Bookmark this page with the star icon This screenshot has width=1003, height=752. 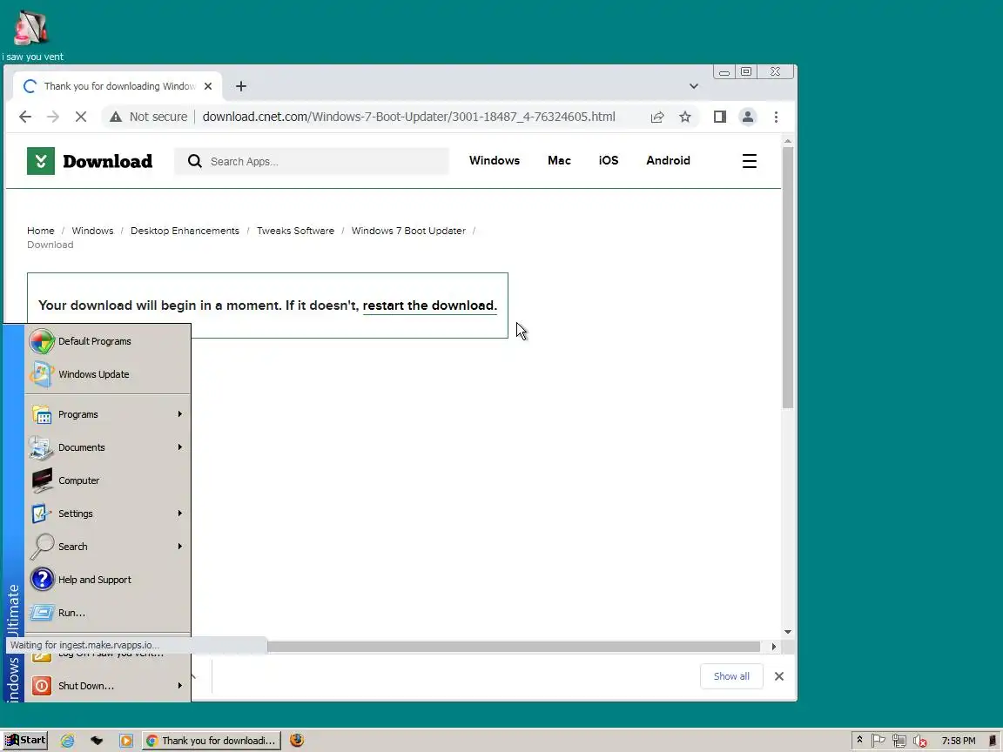(685, 117)
